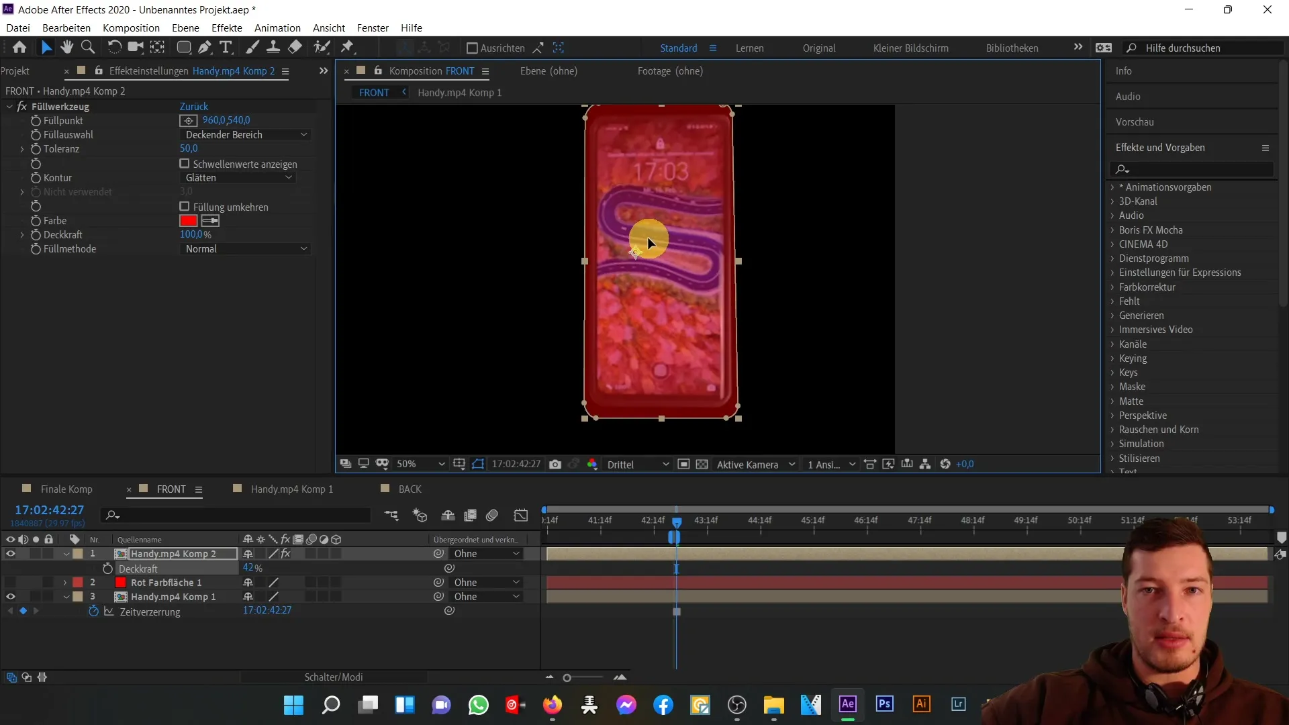
Task: Navigate to Handy.mp4 Komp 1 breadcrumb
Action: click(459, 93)
